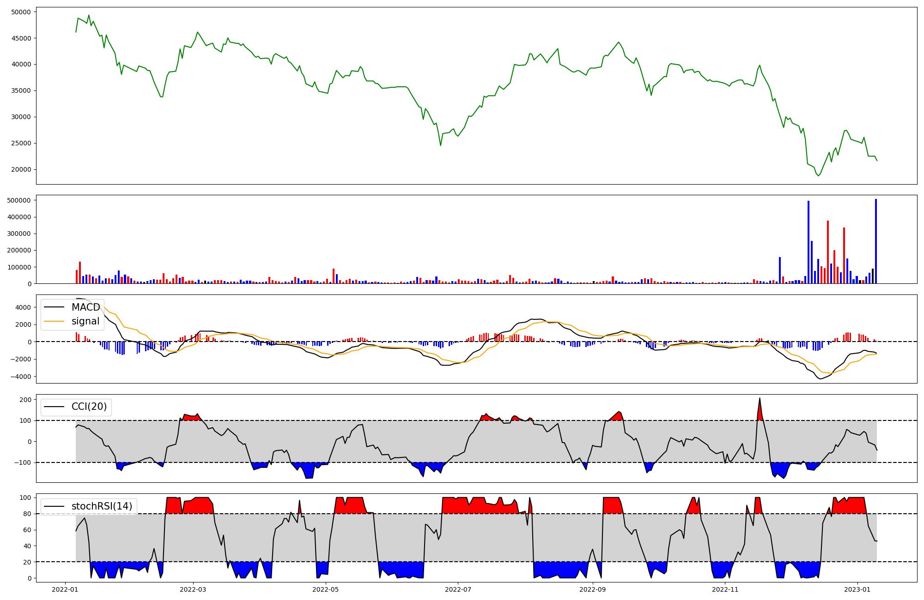The image size is (924, 600).
Task: Click the 2022-01 date tick label
Action: pyautogui.click(x=65, y=589)
